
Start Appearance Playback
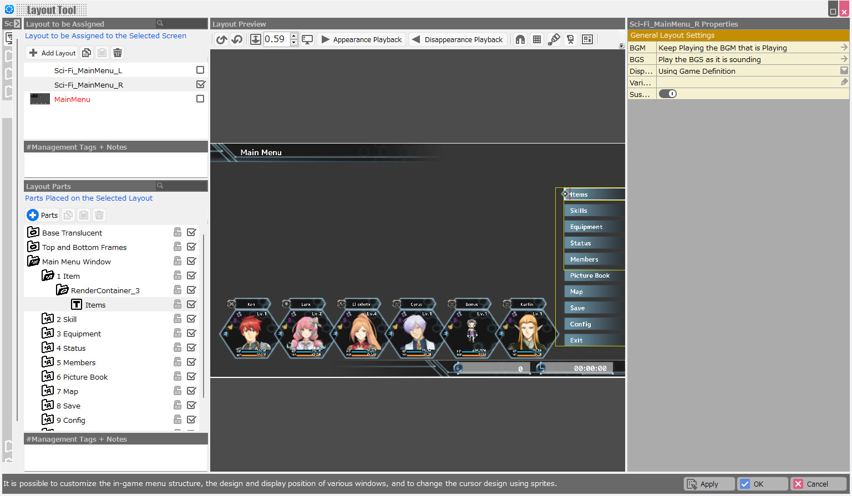361,39
